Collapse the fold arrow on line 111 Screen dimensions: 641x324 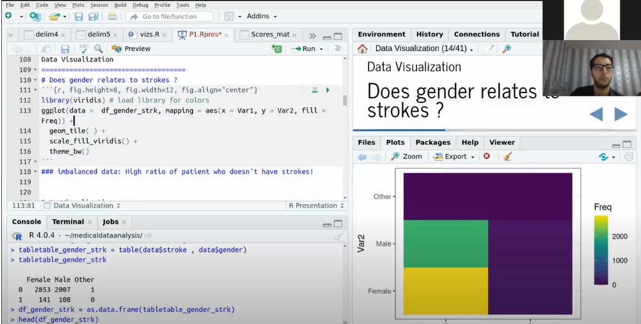click(x=36, y=90)
